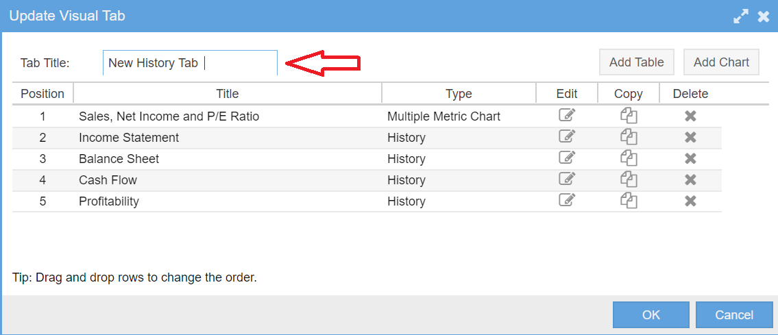Edit the Profitability table entry

[566, 201]
